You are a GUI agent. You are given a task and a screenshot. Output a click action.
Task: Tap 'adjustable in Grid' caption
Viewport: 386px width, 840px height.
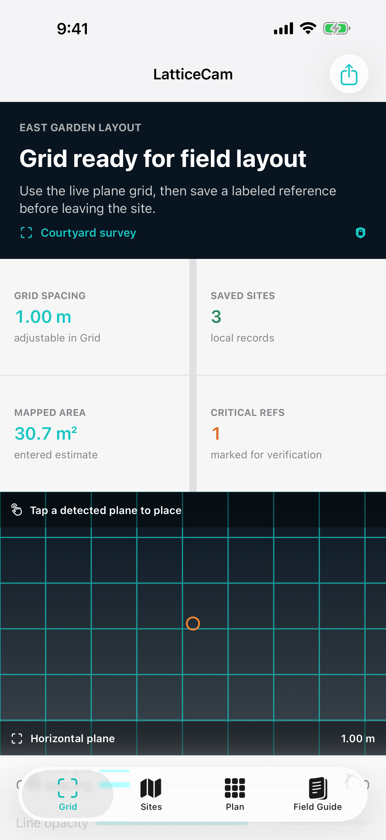[57, 338]
